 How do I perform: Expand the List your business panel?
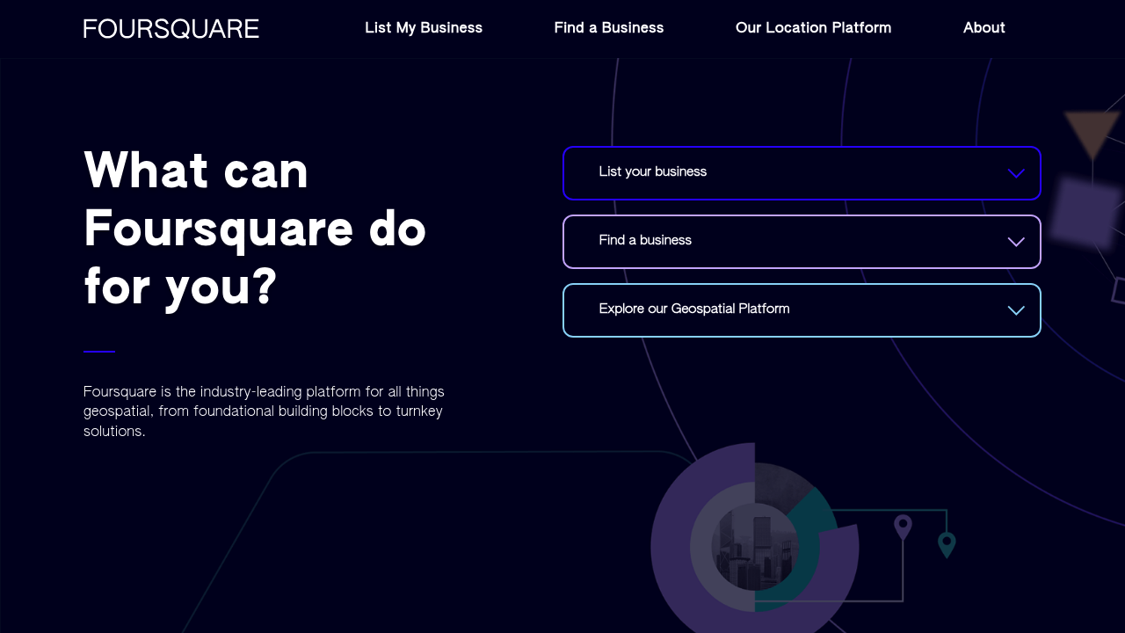click(802, 173)
